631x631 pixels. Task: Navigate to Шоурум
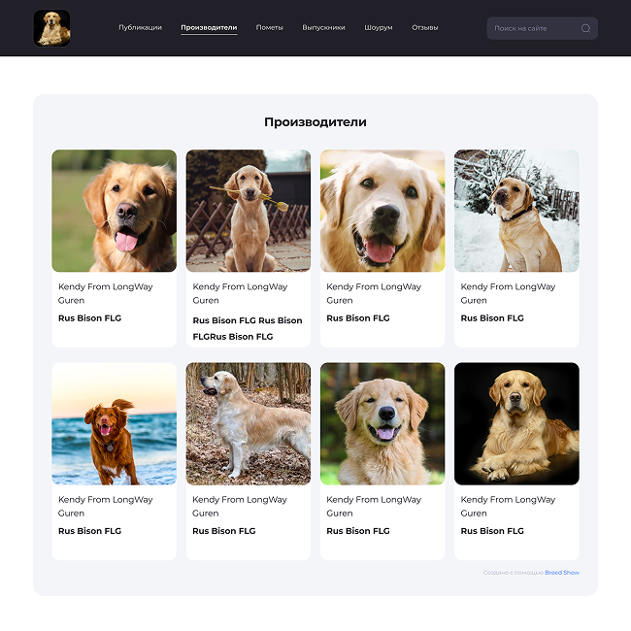[x=379, y=28]
